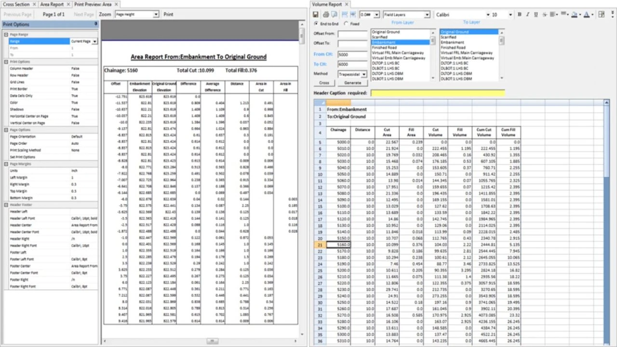
Task: Open print preview icon next to printer
Action: tap(334, 14)
